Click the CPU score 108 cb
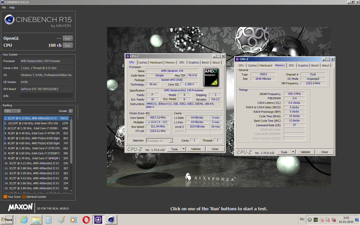 point(55,45)
